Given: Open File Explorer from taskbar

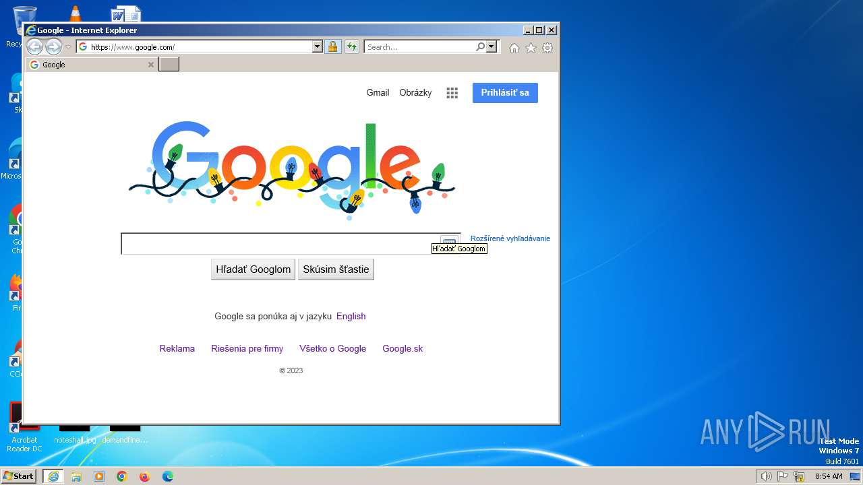Looking at the screenshot, I should pyautogui.click(x=76, y=476).
